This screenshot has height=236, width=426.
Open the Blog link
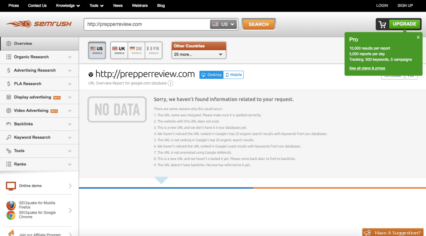point(161,5)
